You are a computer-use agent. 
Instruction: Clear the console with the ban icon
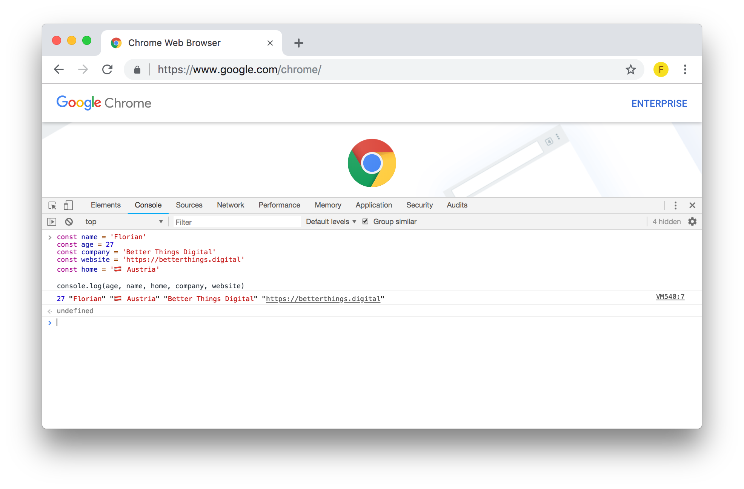pyautogui.click(x=69, y=222)
